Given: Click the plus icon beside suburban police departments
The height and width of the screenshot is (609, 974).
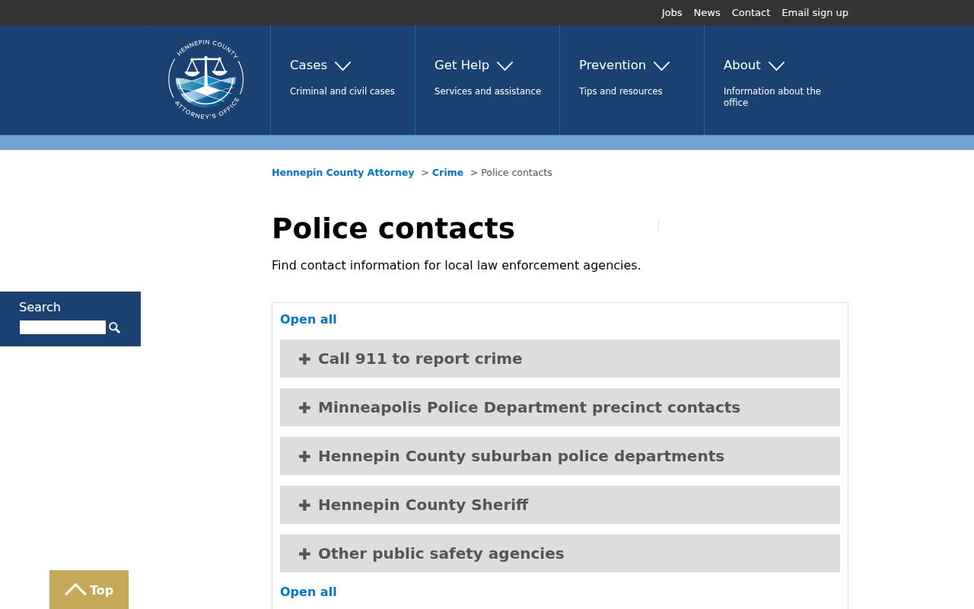Looking at the screenshot, I should 304,456.
